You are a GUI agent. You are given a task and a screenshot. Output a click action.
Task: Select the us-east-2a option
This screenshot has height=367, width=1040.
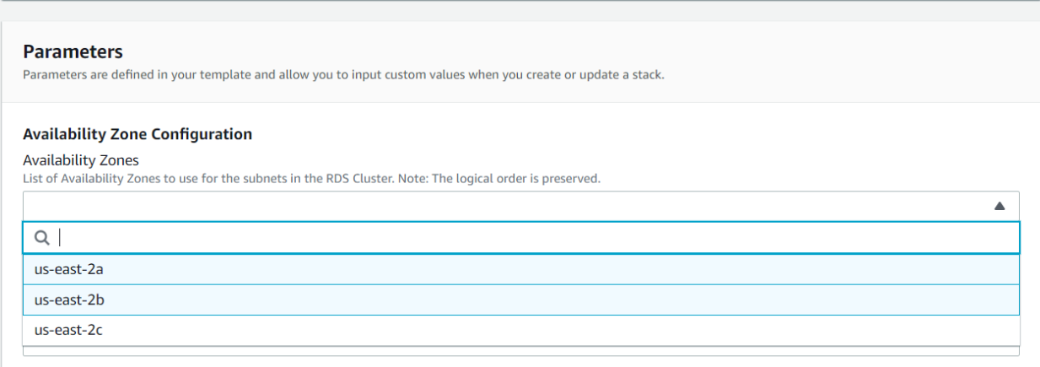point(521,269)
